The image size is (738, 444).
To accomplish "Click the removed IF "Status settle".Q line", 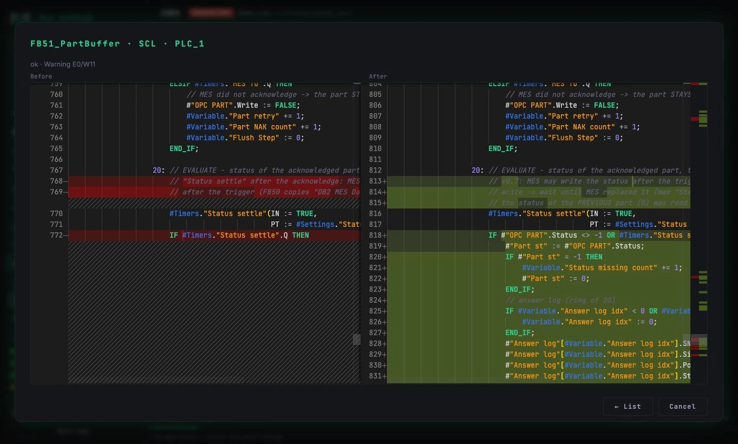I will [x=214, y=236].
